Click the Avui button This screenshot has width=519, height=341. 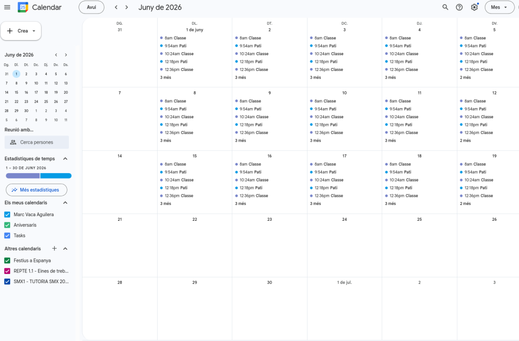coord(91,7)
